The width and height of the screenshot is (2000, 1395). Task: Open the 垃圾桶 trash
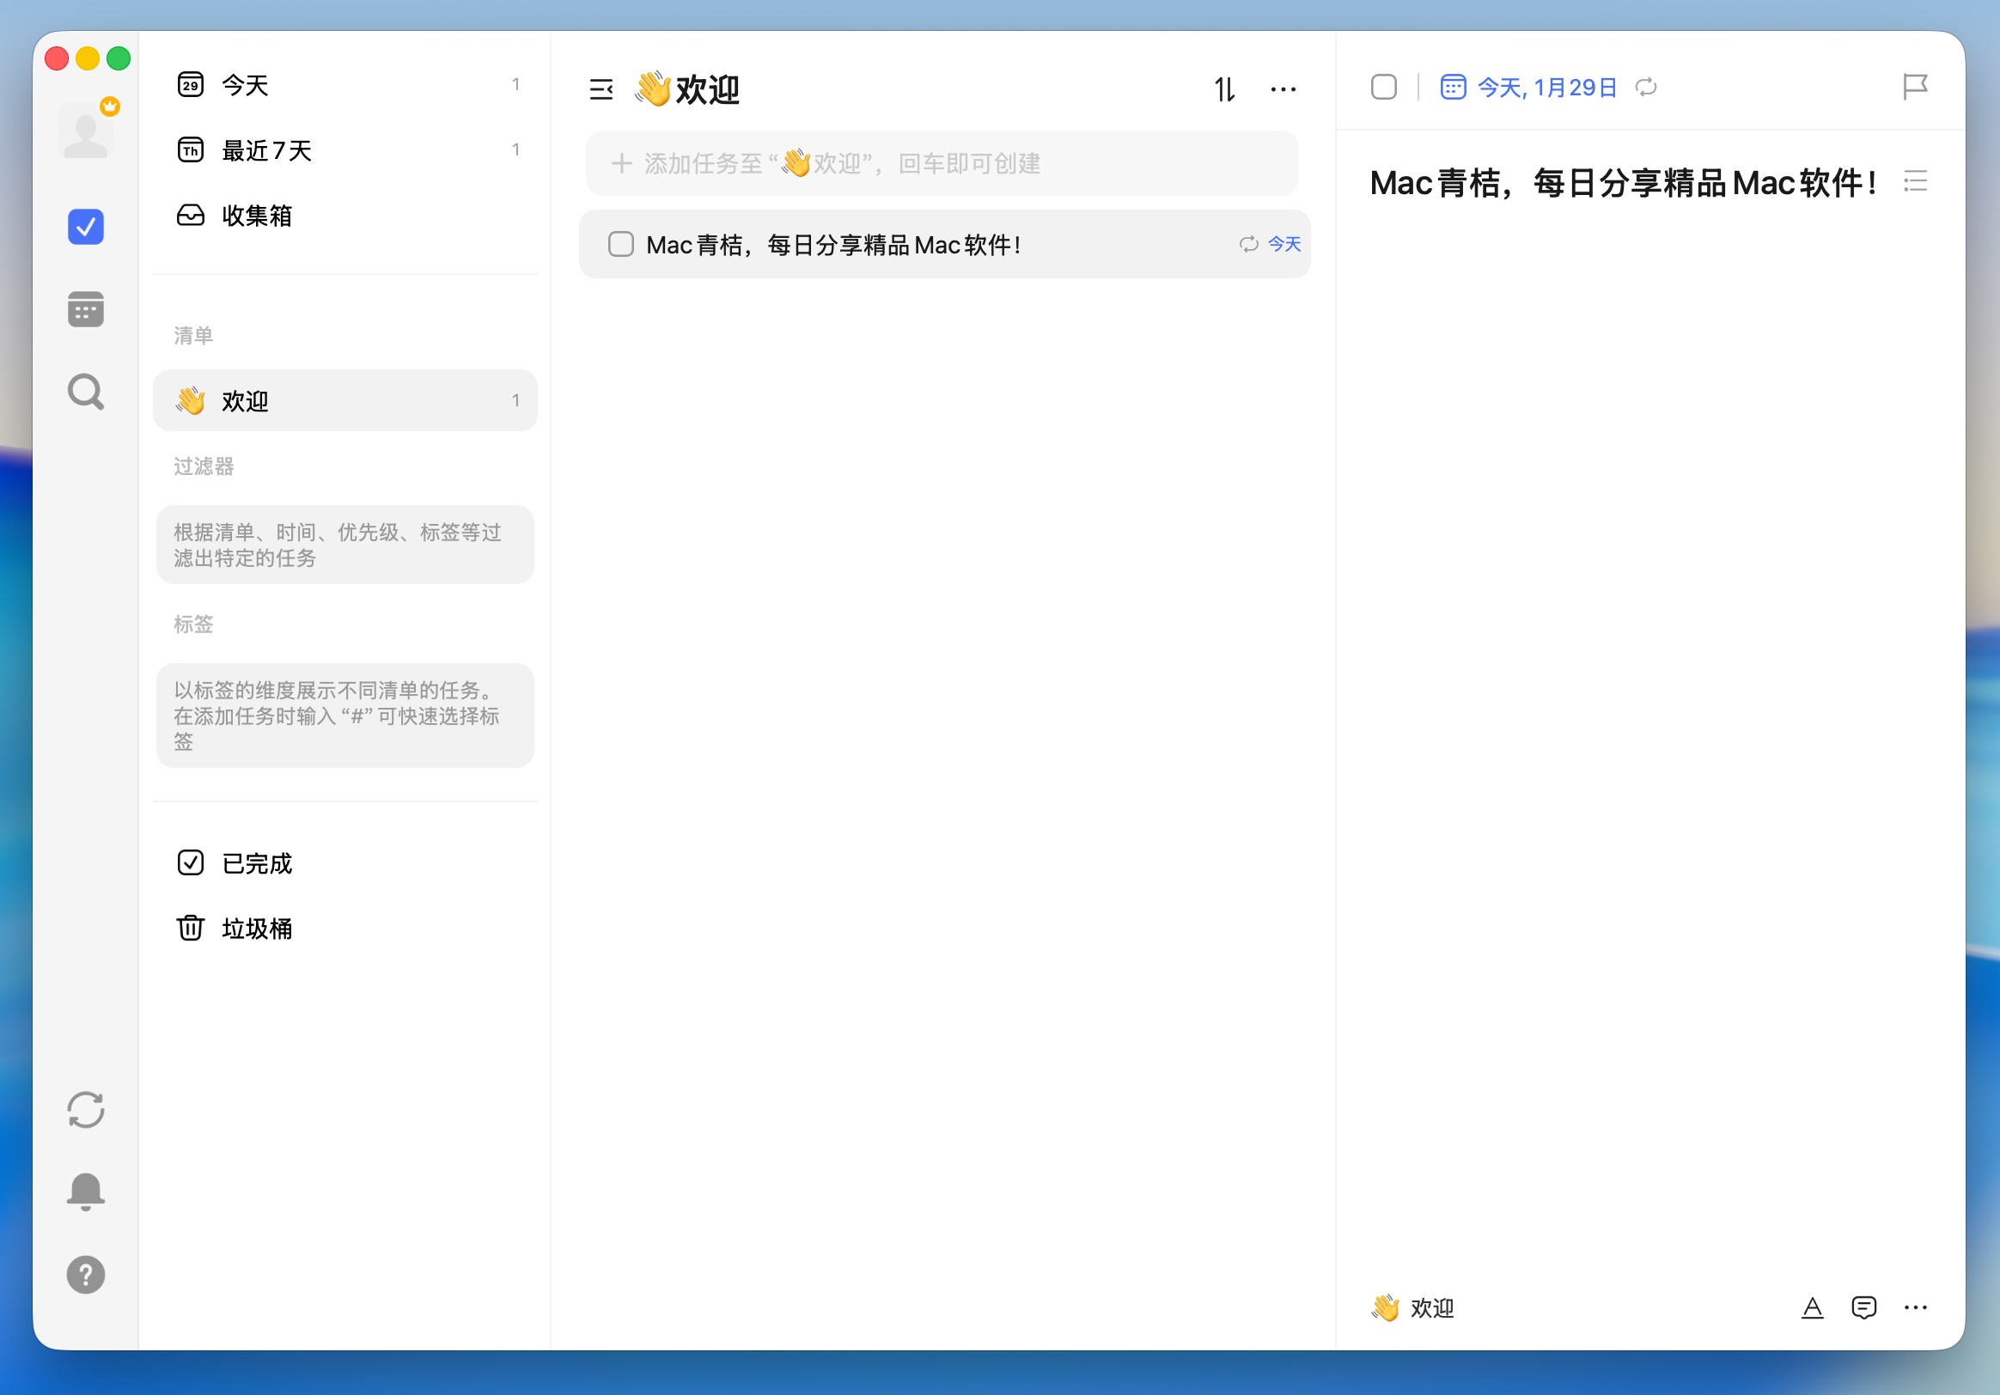(255, 929)
